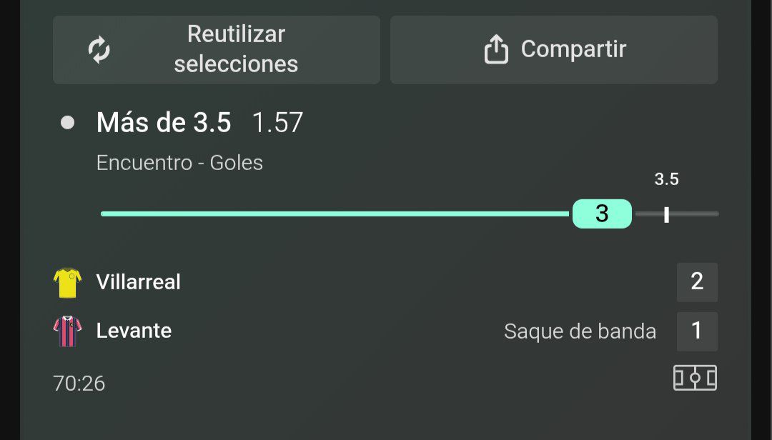772x440 pixels.
Task: Click the Levante team name
Action: click(134, 331)
